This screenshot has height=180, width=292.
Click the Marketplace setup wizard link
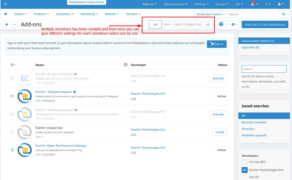[x=87, y=2]
